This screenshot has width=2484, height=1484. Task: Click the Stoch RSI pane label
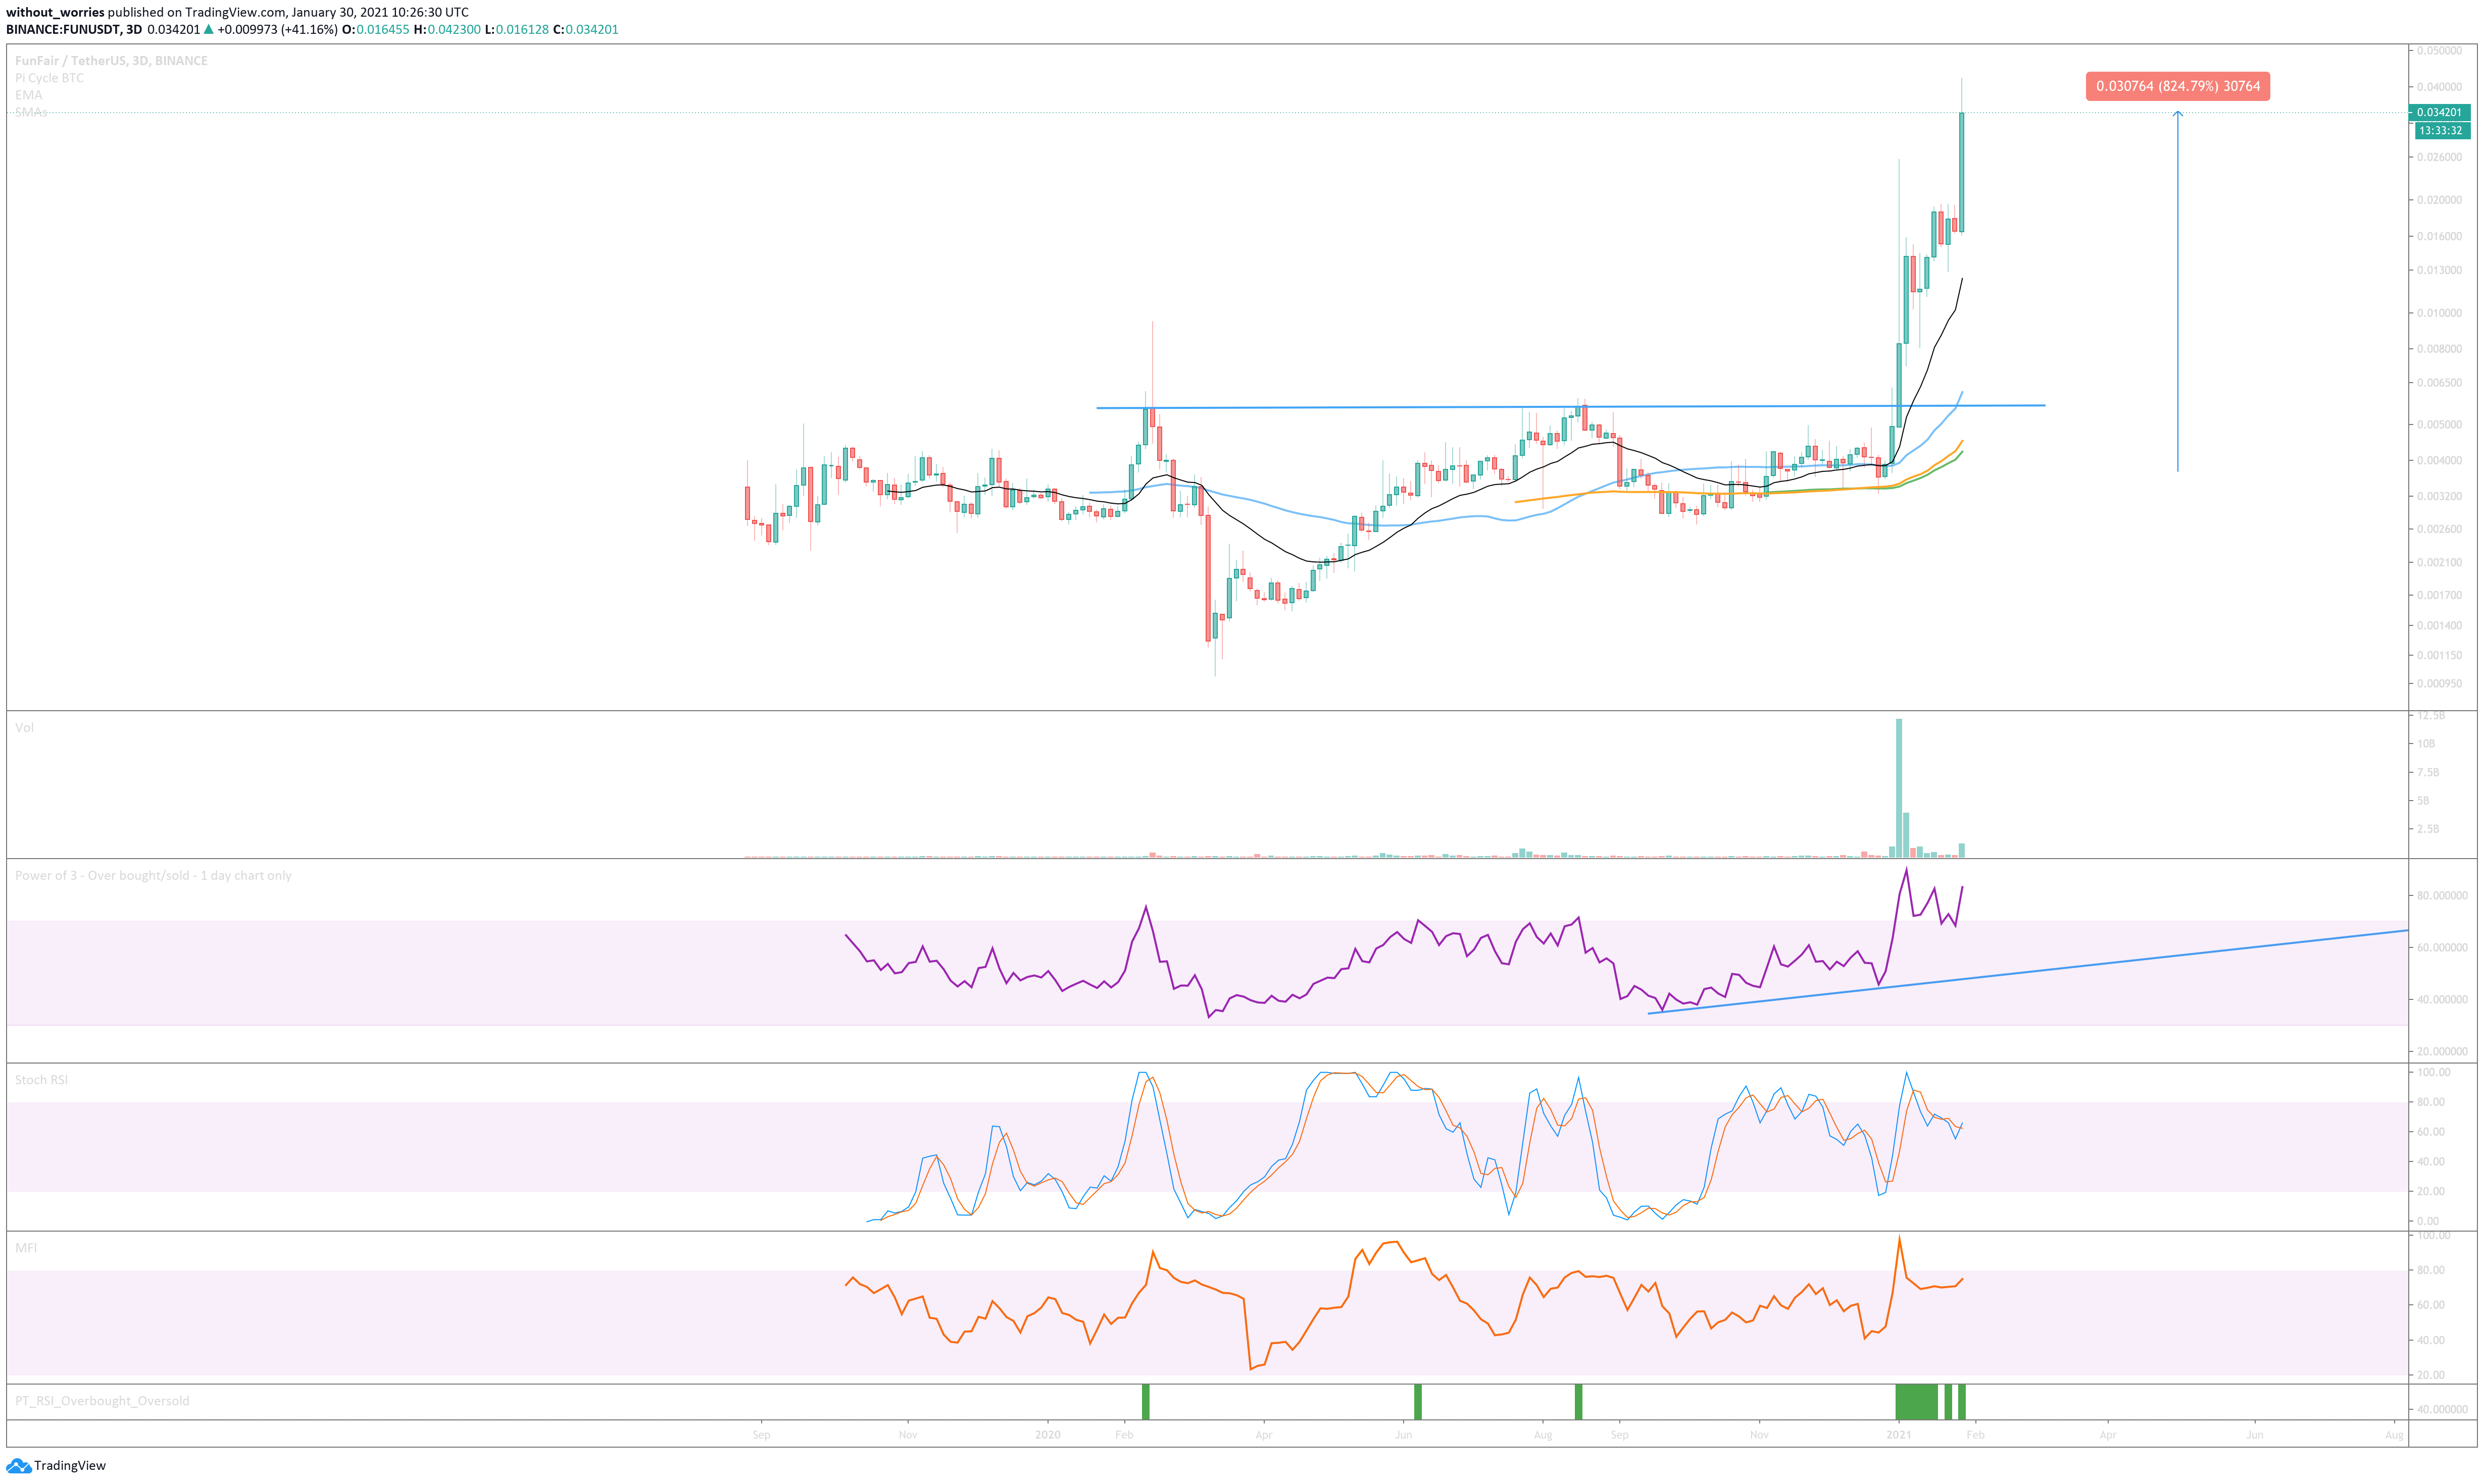(41, 1080)
